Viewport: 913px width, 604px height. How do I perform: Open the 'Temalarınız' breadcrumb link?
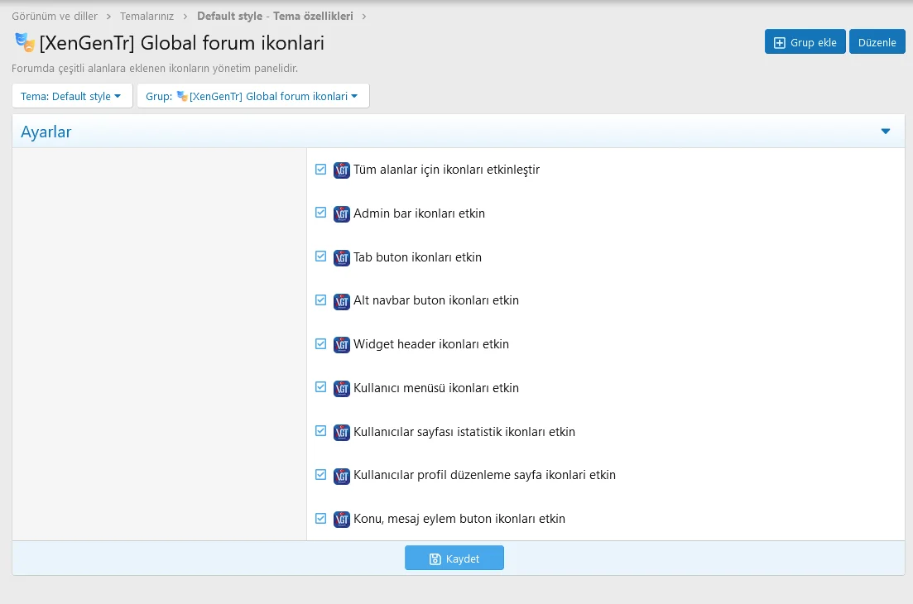(146, 15)
